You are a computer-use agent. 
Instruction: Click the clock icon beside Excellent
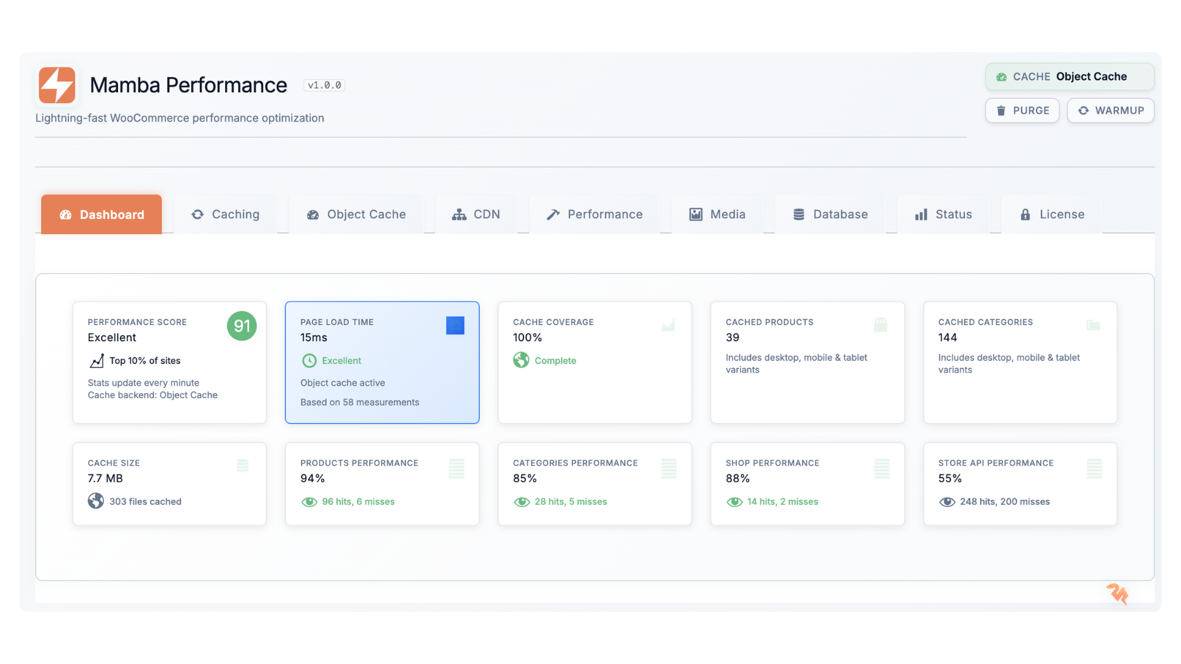pyautogui.click(x=309, y=361)
